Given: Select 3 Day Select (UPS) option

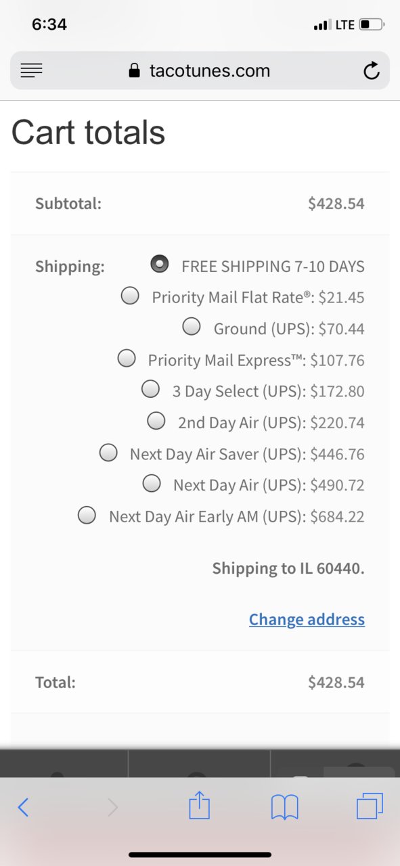Looking at the screenshot, I should [x=151, y=390].
